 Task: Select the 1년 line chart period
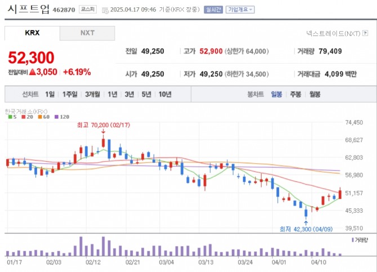(113, 95)
